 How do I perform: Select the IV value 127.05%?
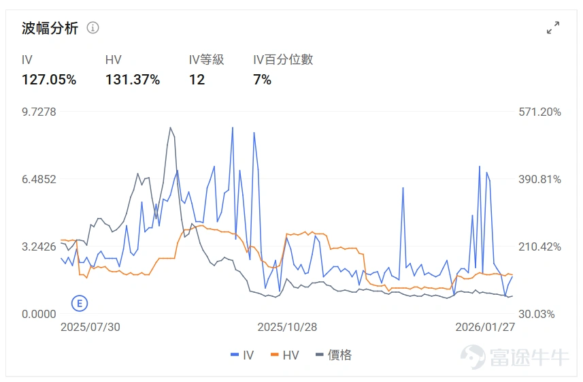(49, 80)
